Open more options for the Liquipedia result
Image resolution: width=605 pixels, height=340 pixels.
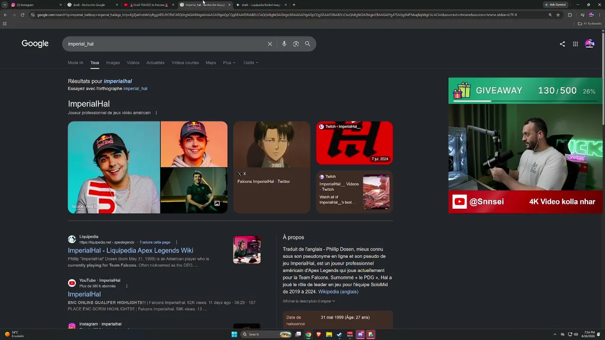pos(176,242)
